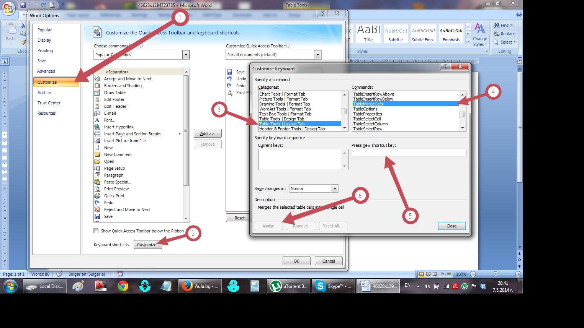Apply the Title style thumbnail
The image size is (584, 328).
click(368, 34)
